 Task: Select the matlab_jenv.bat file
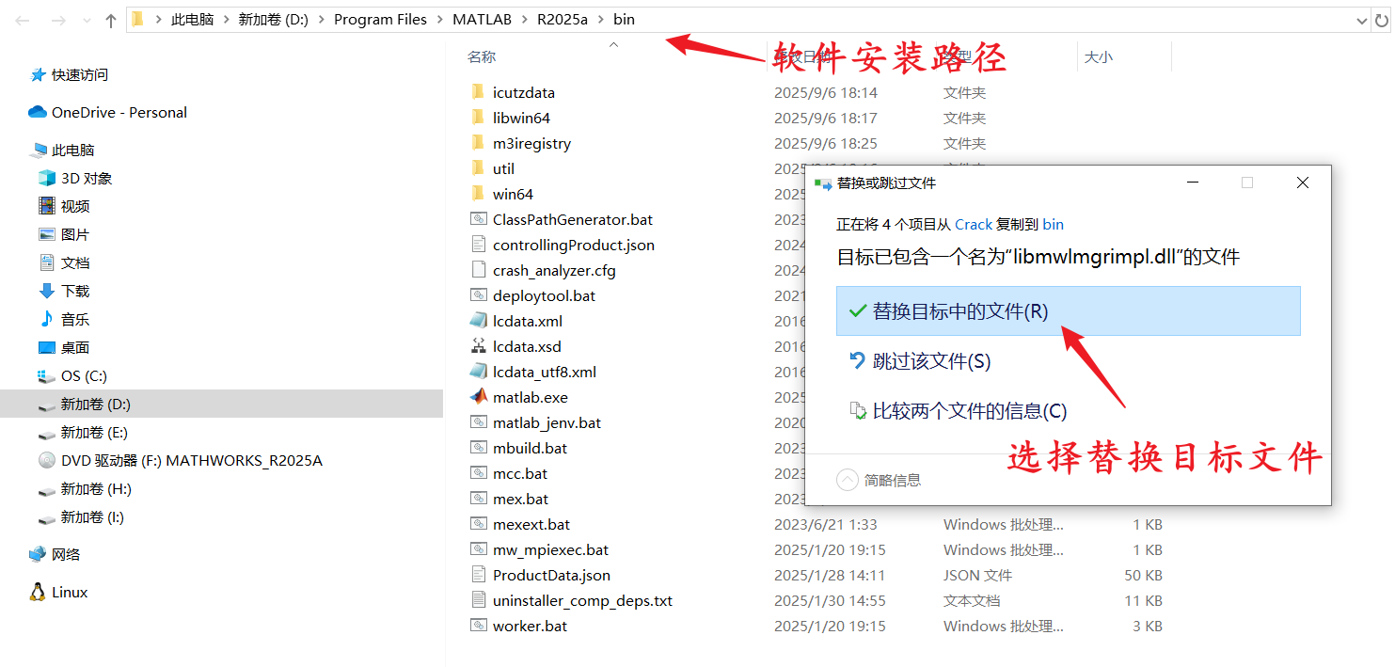click(x=547, y=422)
